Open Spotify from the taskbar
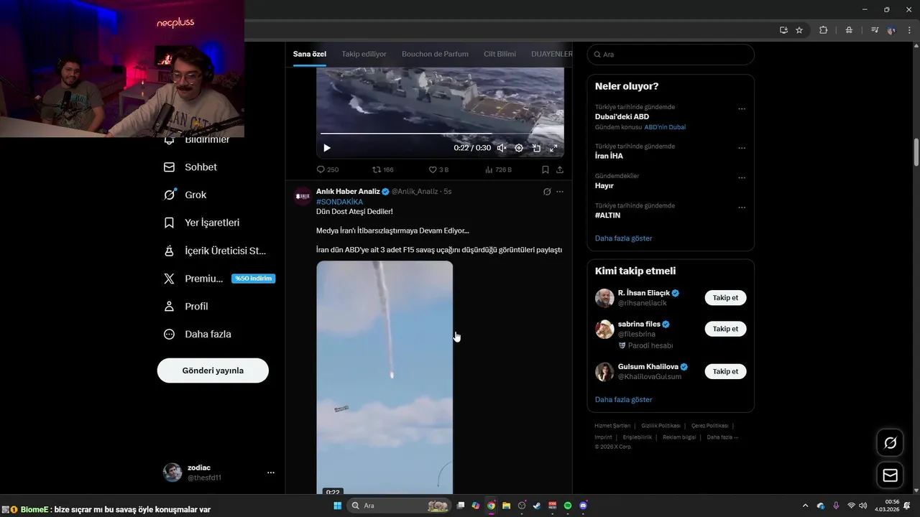920x517 pixels. [568, 506]
